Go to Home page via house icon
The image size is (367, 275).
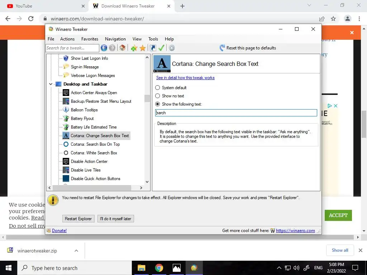122,48
